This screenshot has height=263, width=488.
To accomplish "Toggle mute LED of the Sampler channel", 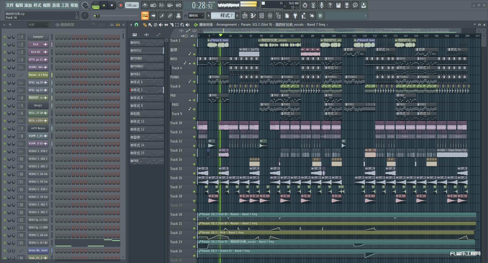I will [x=5, y=37].
